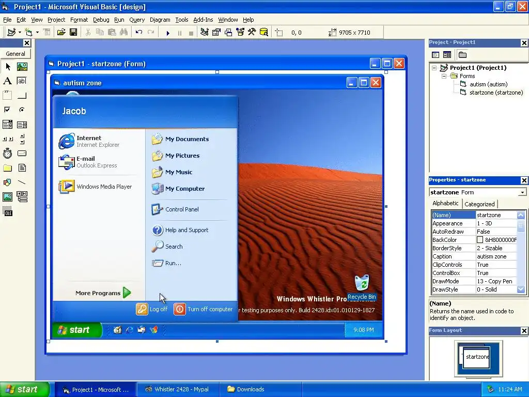Viewport: 529px width, 397px height.
Task: Open the Menu Editor from toolbar
Action: [x=47, y=32]
